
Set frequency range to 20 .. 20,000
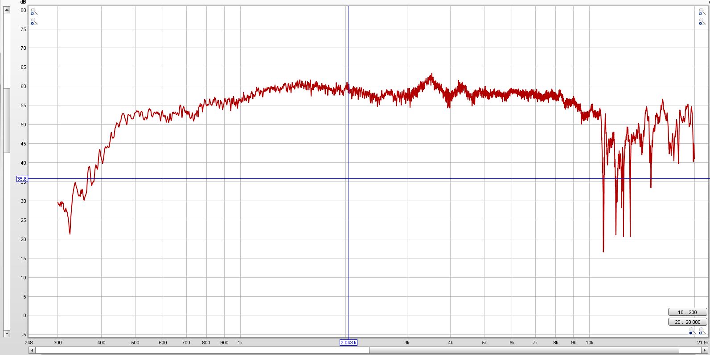[687, 322]
